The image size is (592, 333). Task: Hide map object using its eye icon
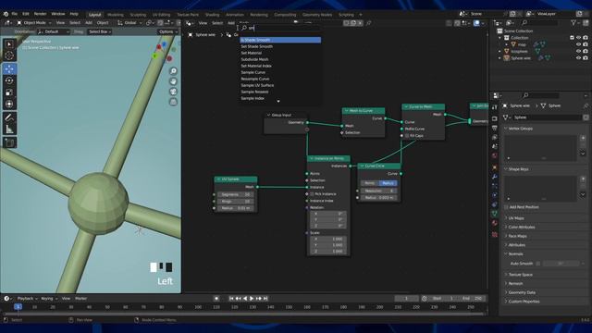pyautogui.click(x=578, y=44)
